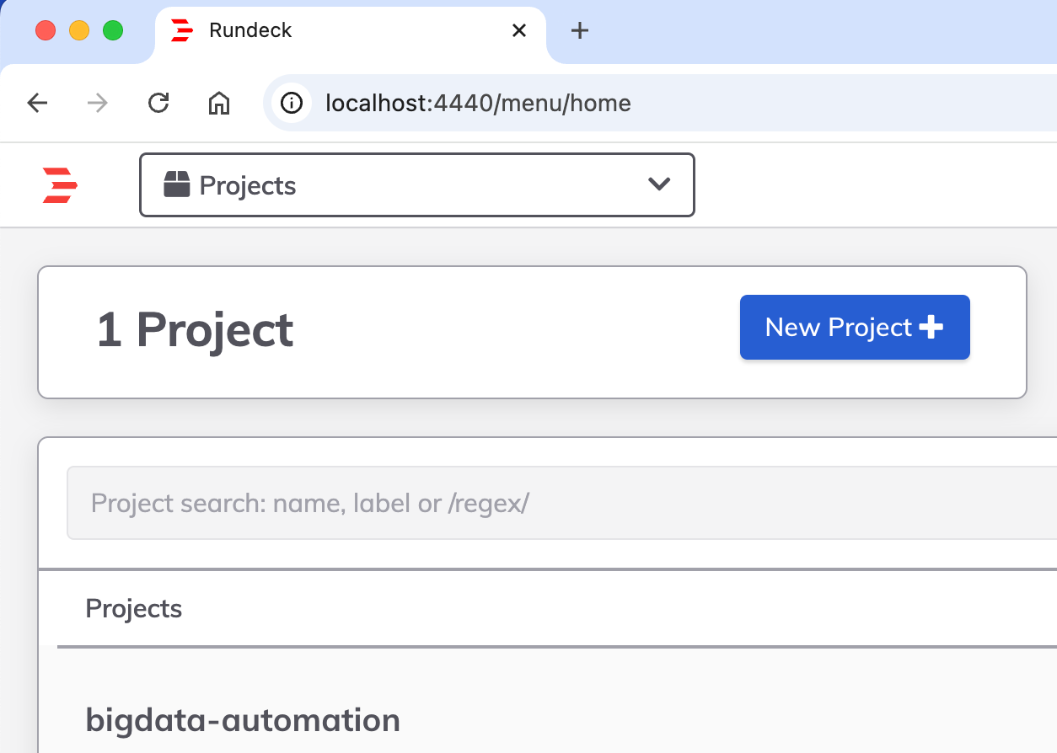Reload the page with the refresh icon
This screenshot has width=1057, height=753.
pyautogui.click(x=158, y=103)
